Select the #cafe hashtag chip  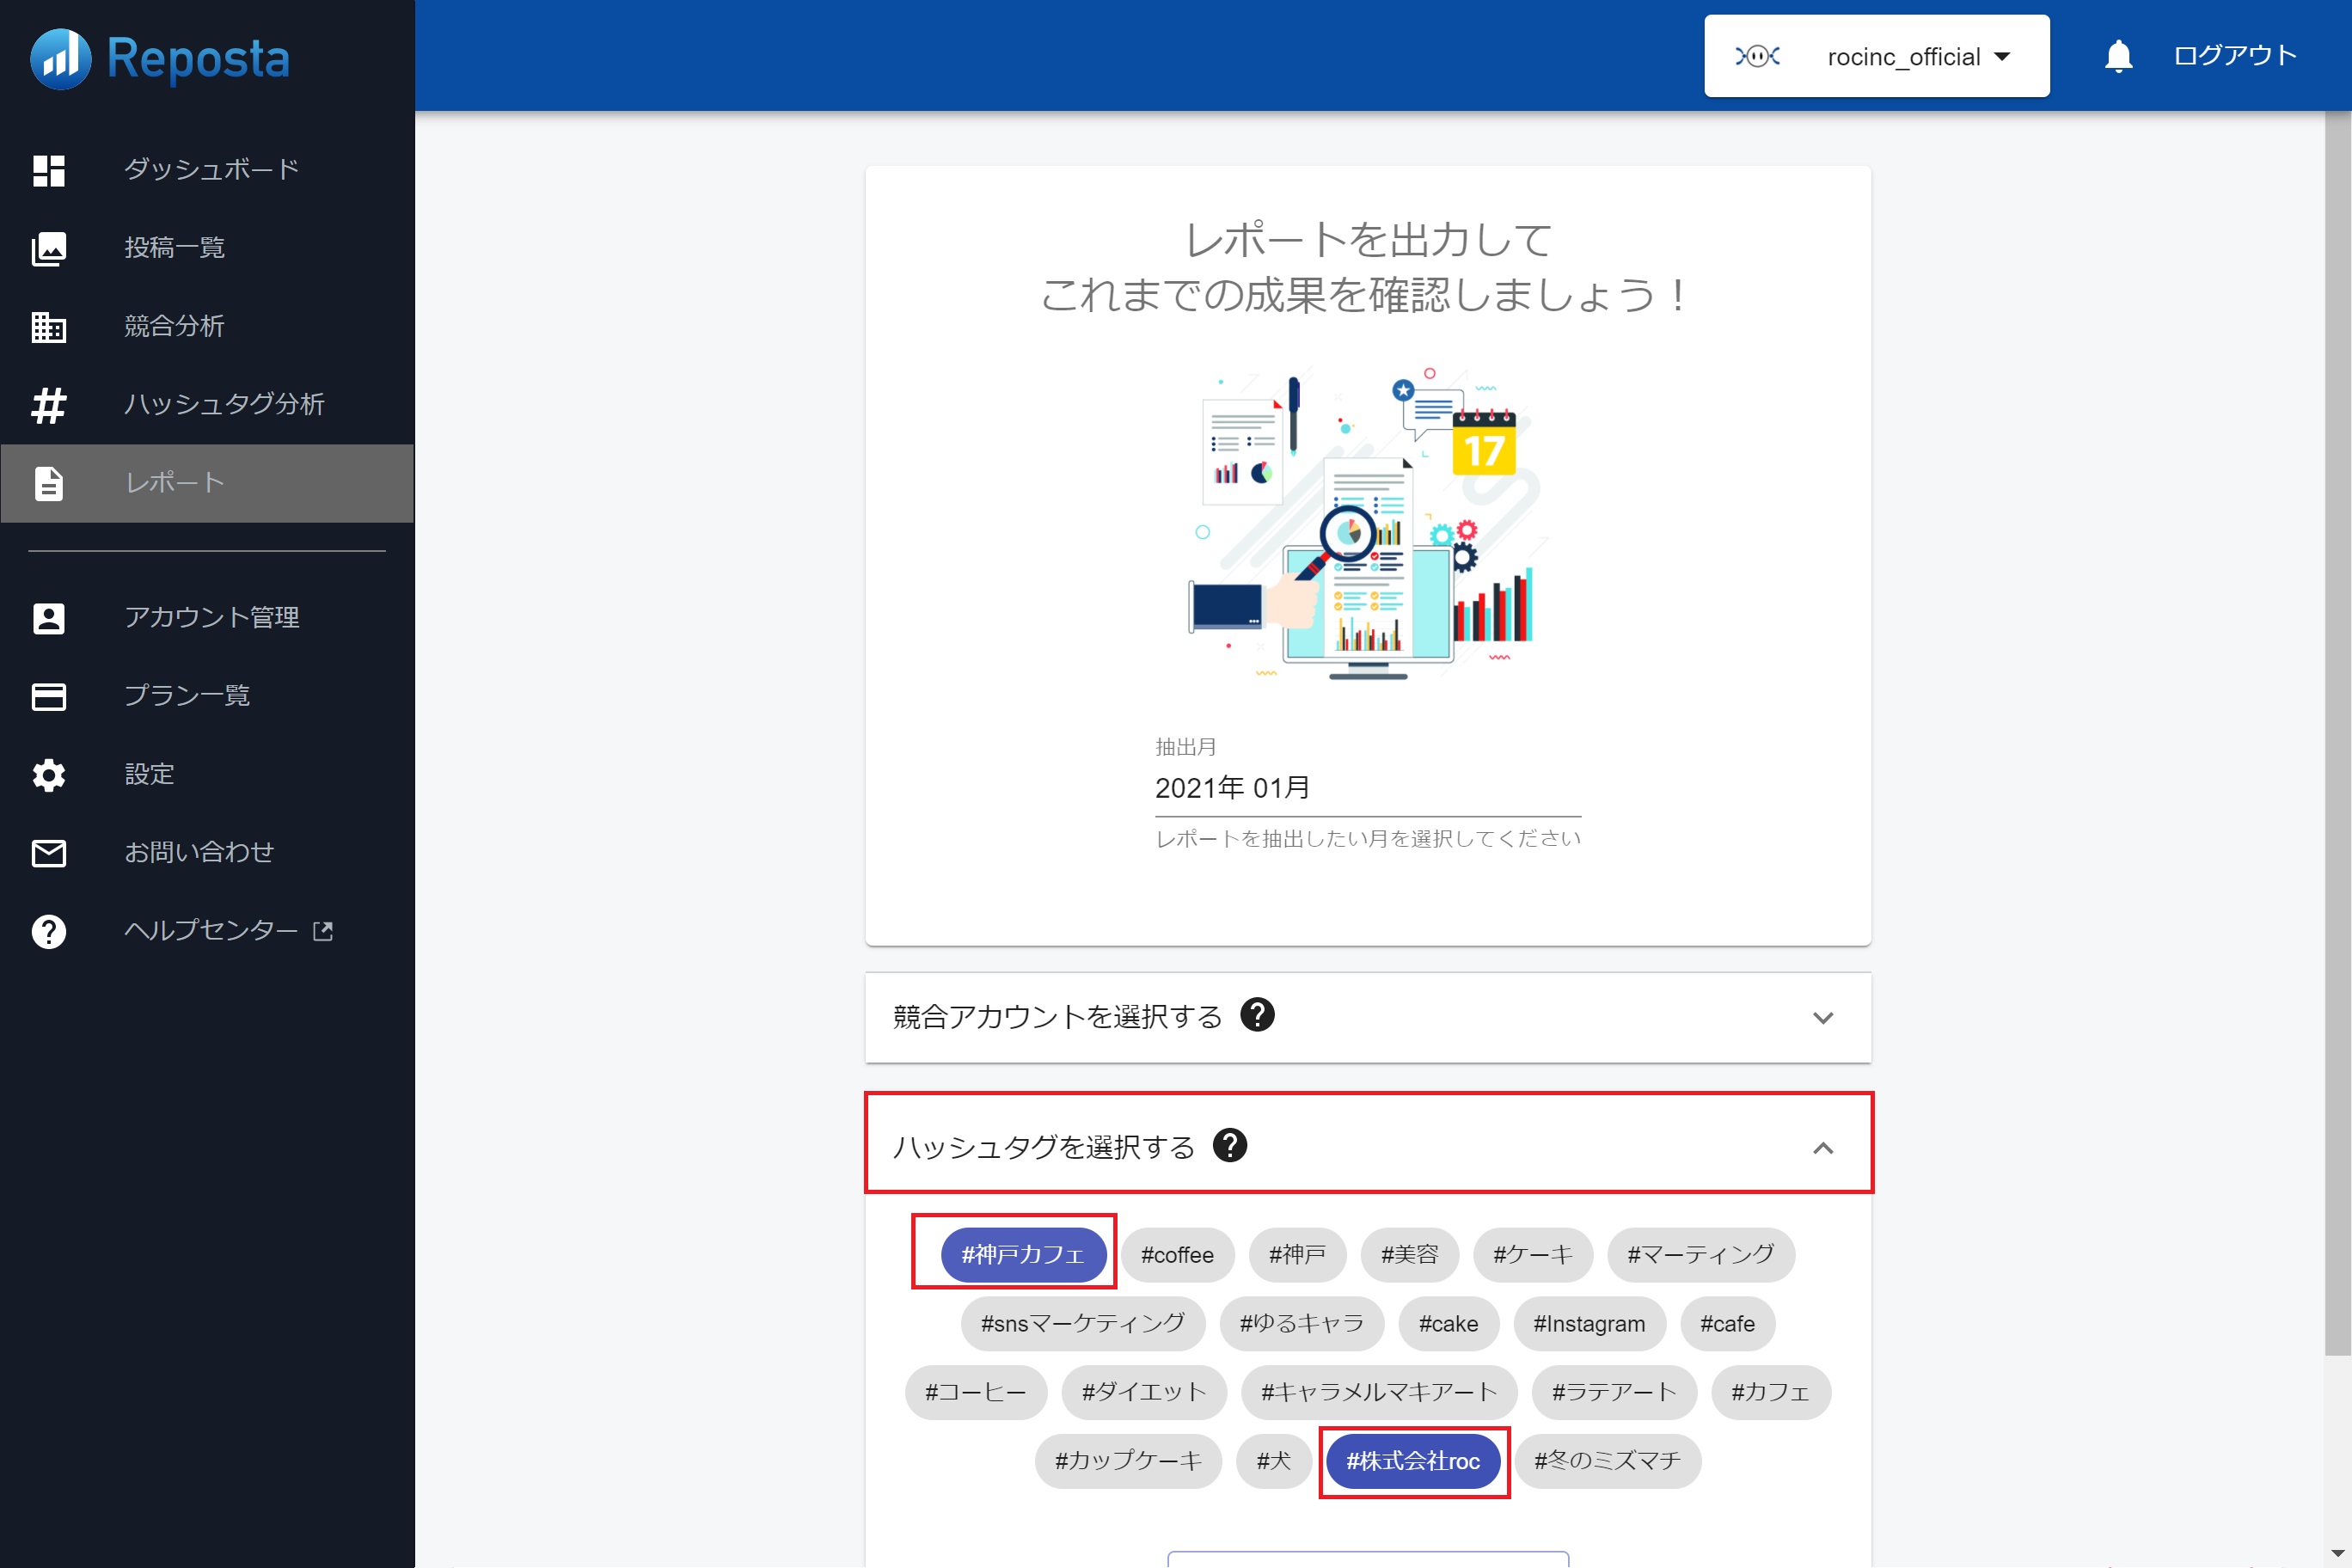tap(1727, 1323)
